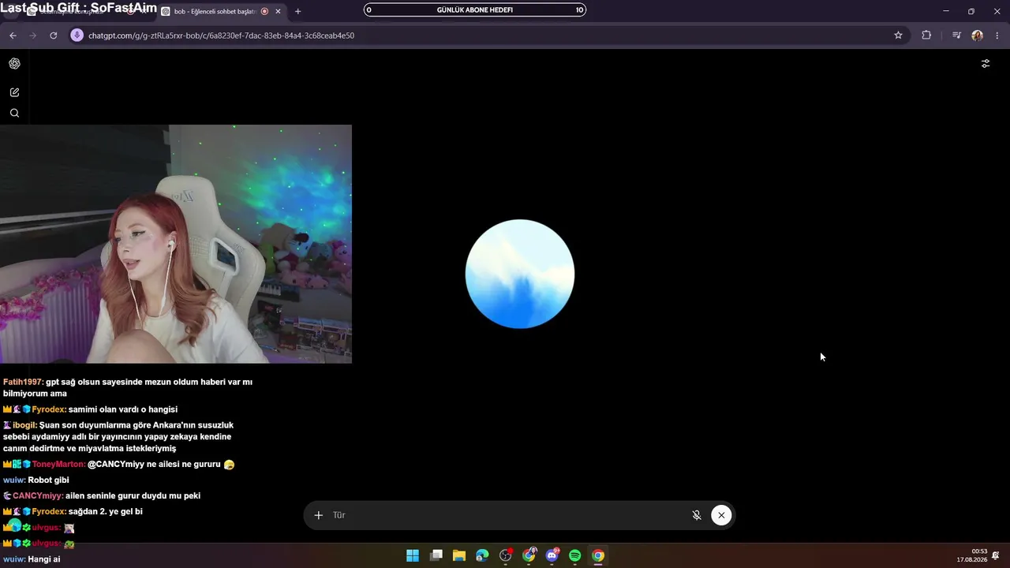Open the ChatGPT logo sidebar toggle

[x=14, y=64]
